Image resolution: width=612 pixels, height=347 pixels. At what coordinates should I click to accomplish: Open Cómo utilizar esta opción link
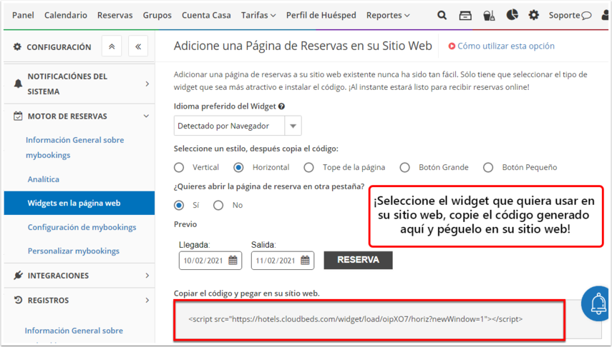(x=506, y=46)
